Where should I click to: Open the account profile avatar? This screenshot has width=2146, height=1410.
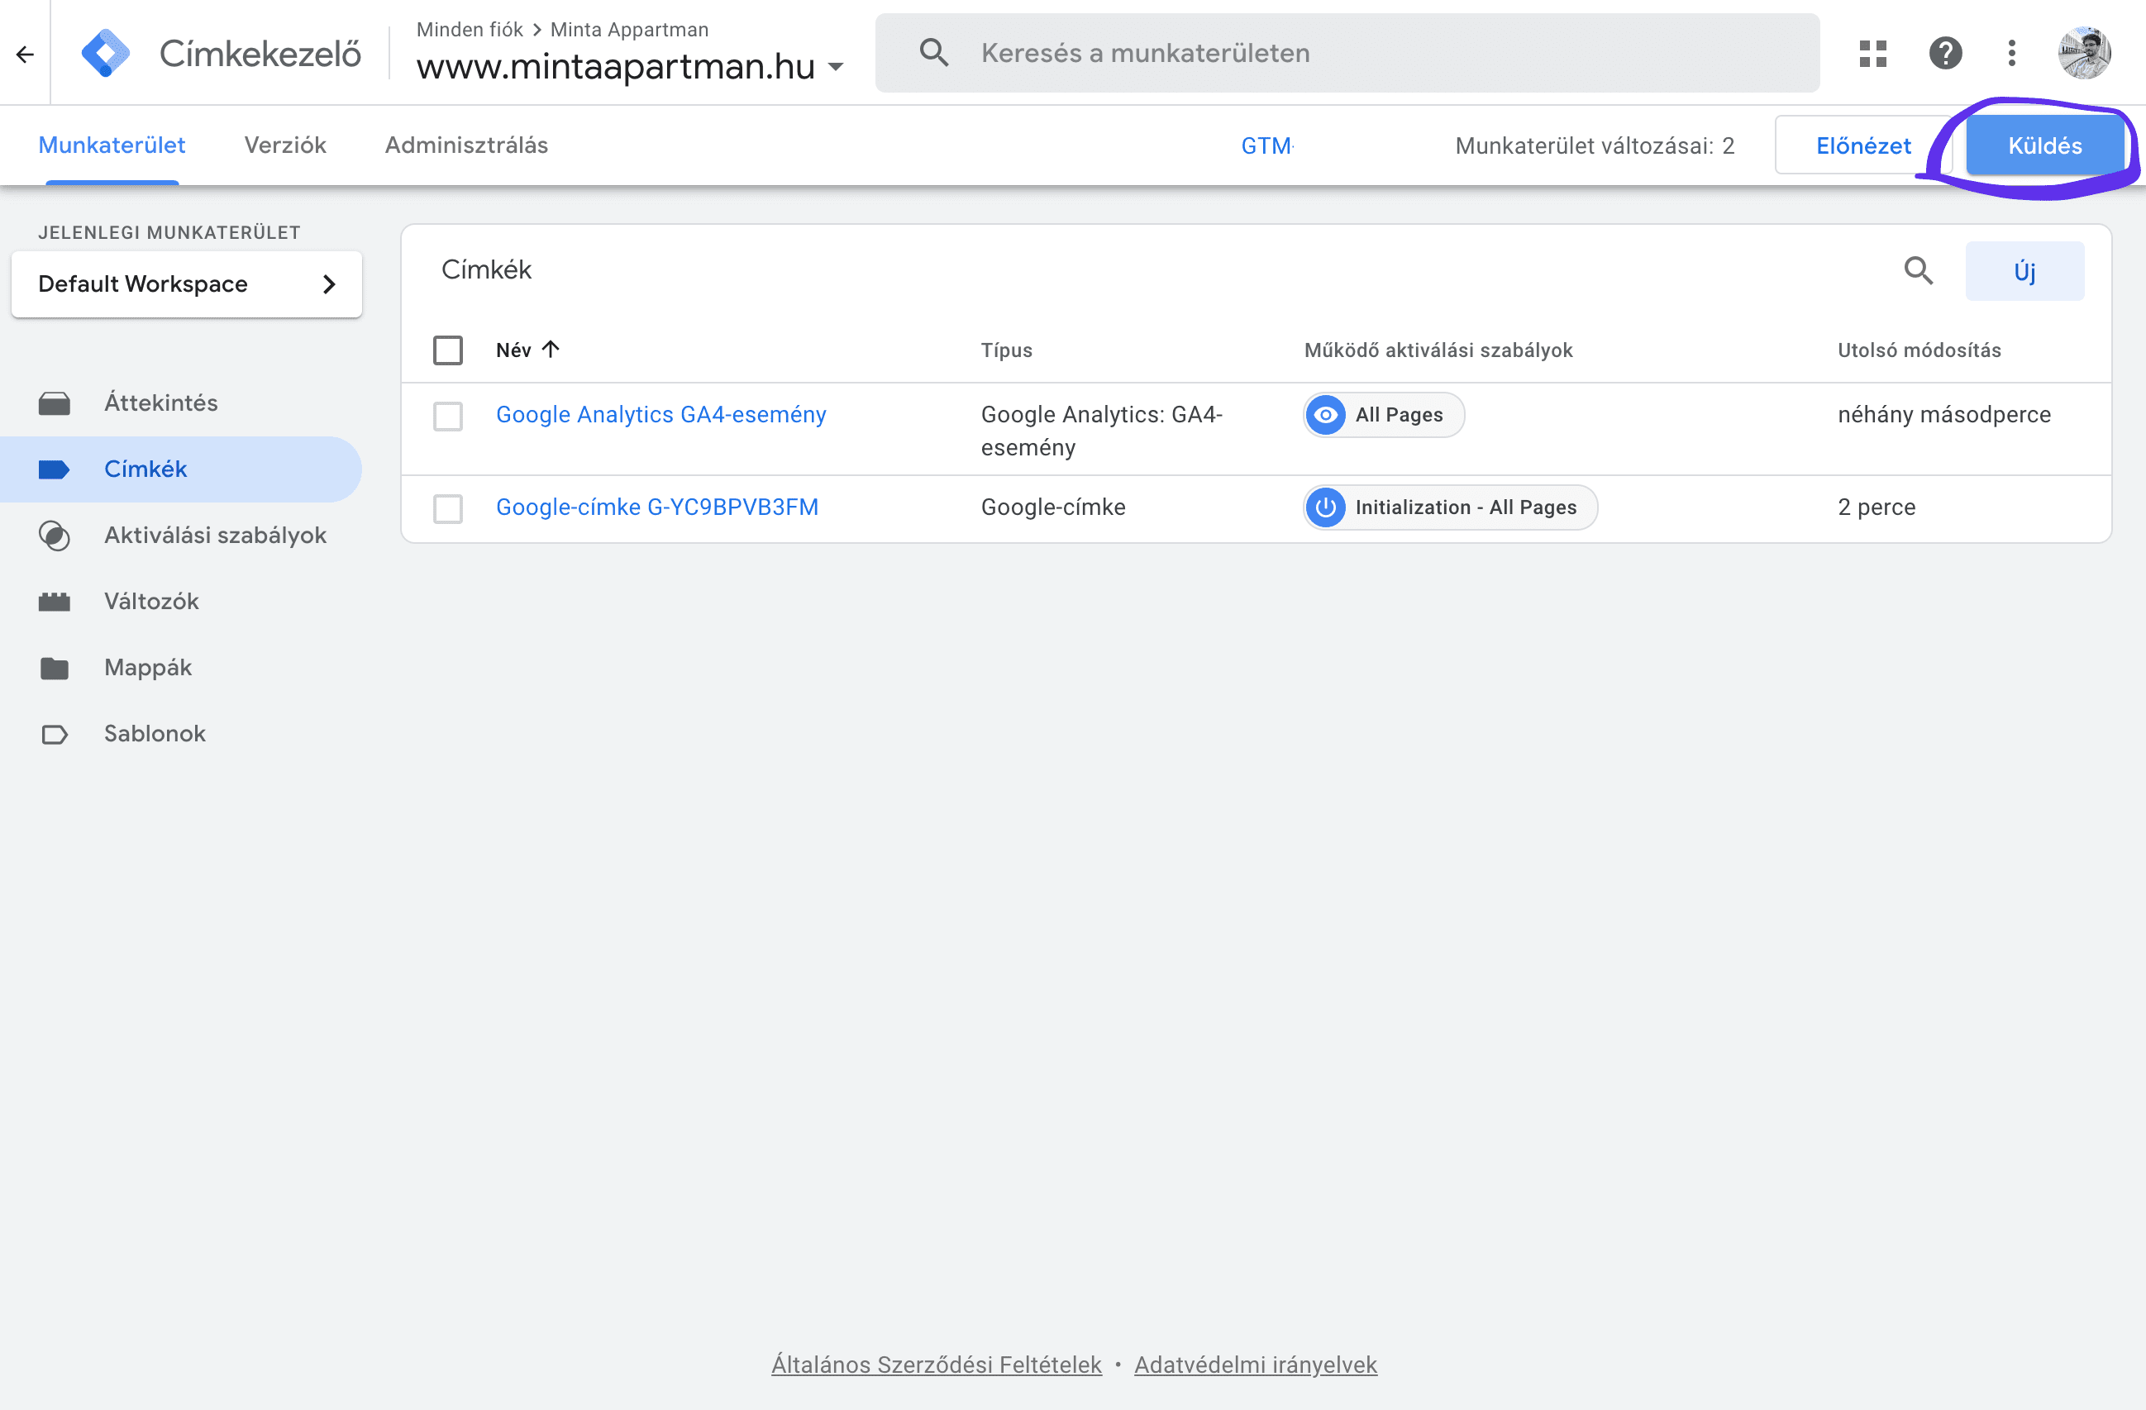[2084, 53]
